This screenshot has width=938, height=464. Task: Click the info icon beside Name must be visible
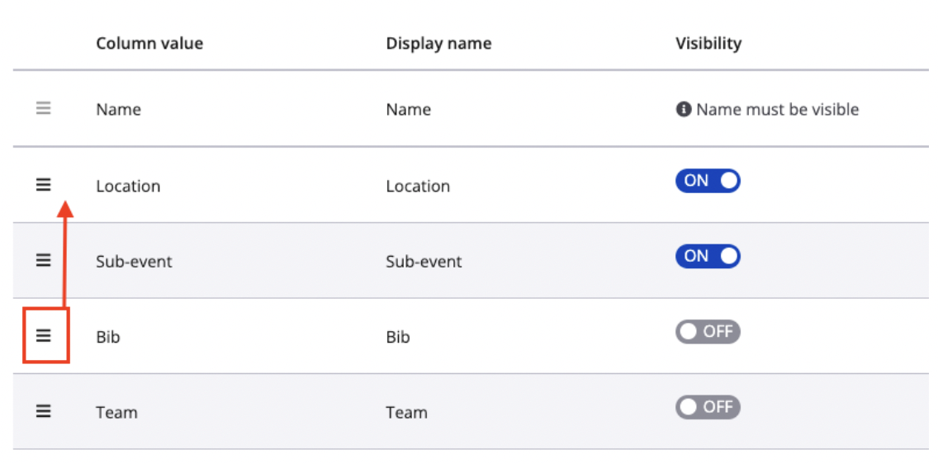coord(683,109)
